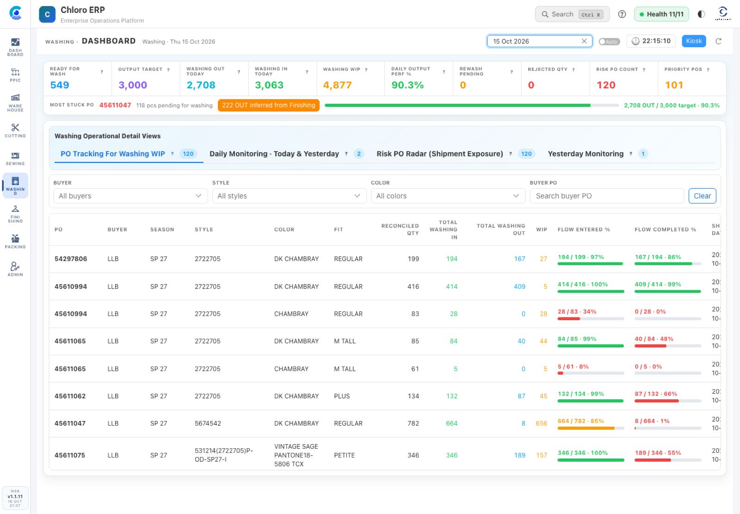Click PO 45611075 row cell

(70, 455)
